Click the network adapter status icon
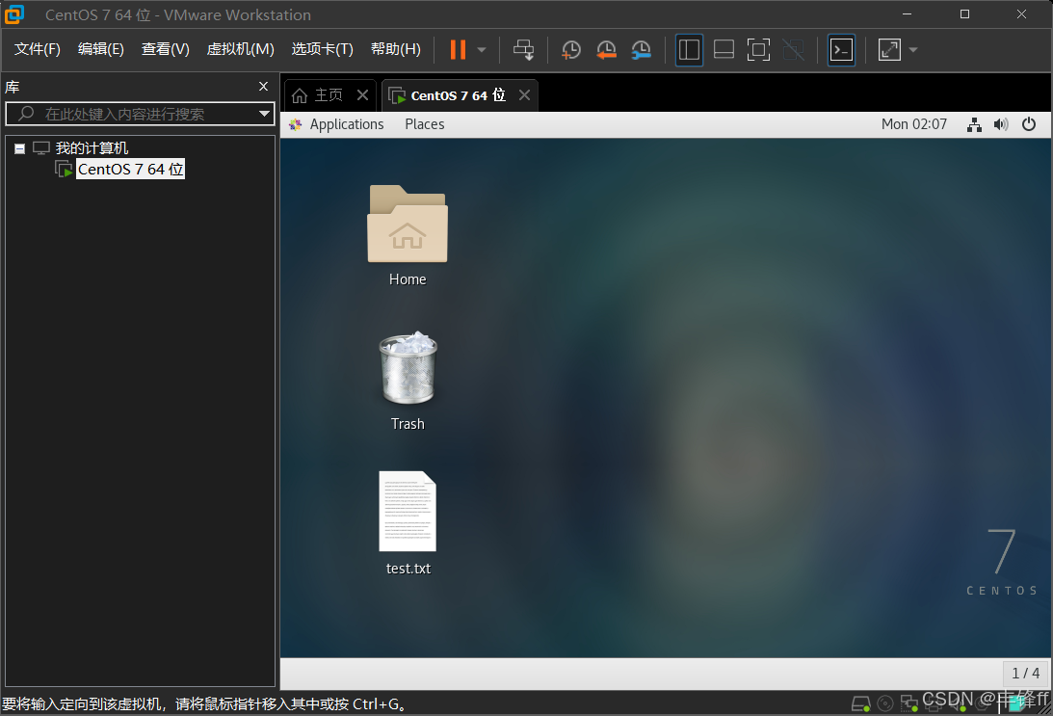1053x716 pixels. [909, 703]
